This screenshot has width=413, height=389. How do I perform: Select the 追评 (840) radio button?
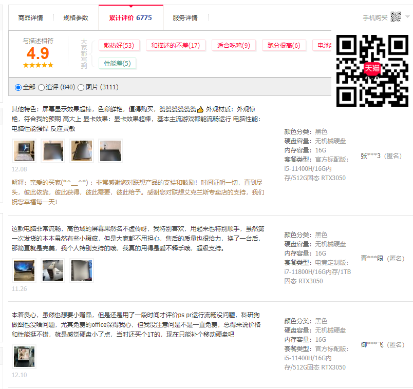pyautogui.click(x=41, y=88)
